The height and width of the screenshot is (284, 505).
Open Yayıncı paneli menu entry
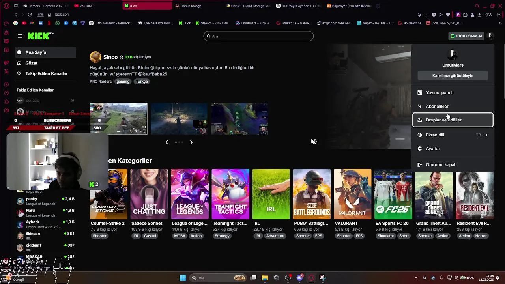tap(453, 93)
